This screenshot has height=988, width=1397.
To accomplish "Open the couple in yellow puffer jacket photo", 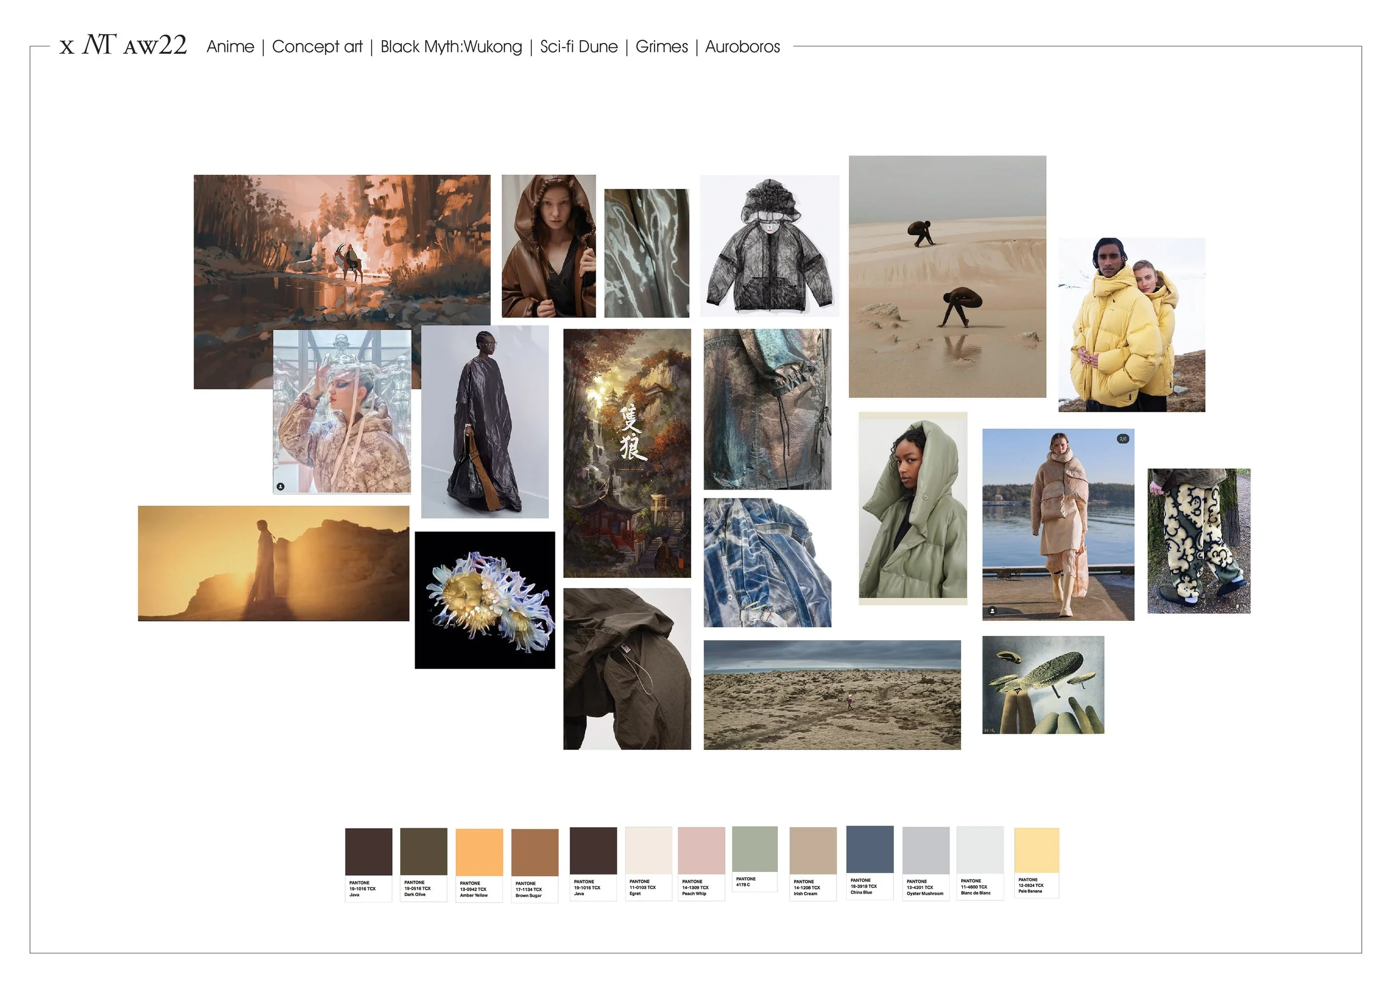I will 1132,325.
